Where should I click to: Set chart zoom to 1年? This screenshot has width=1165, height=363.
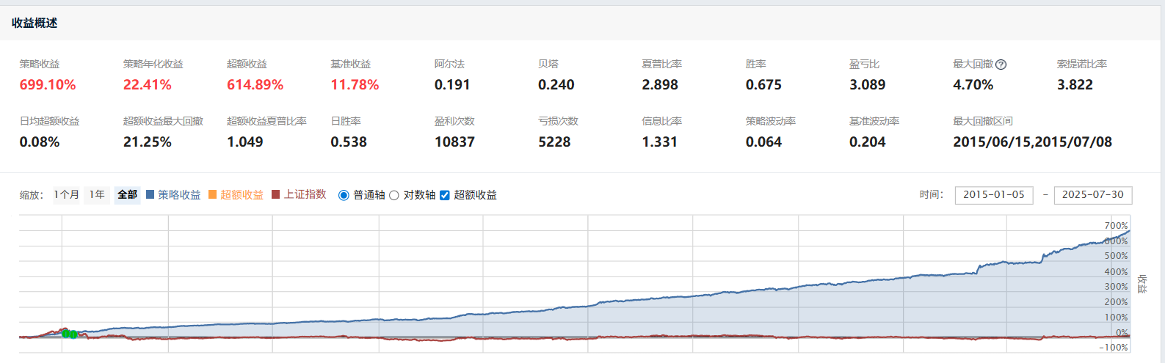point(97,195)
